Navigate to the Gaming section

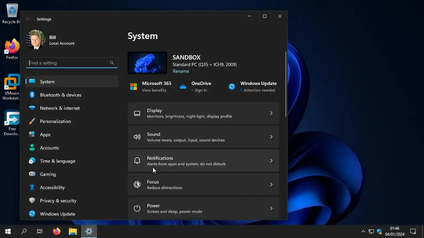coord(72,174)
